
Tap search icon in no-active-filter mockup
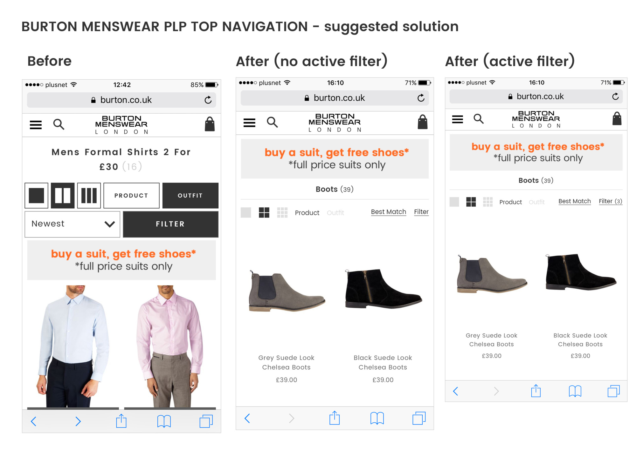point(272,122)
